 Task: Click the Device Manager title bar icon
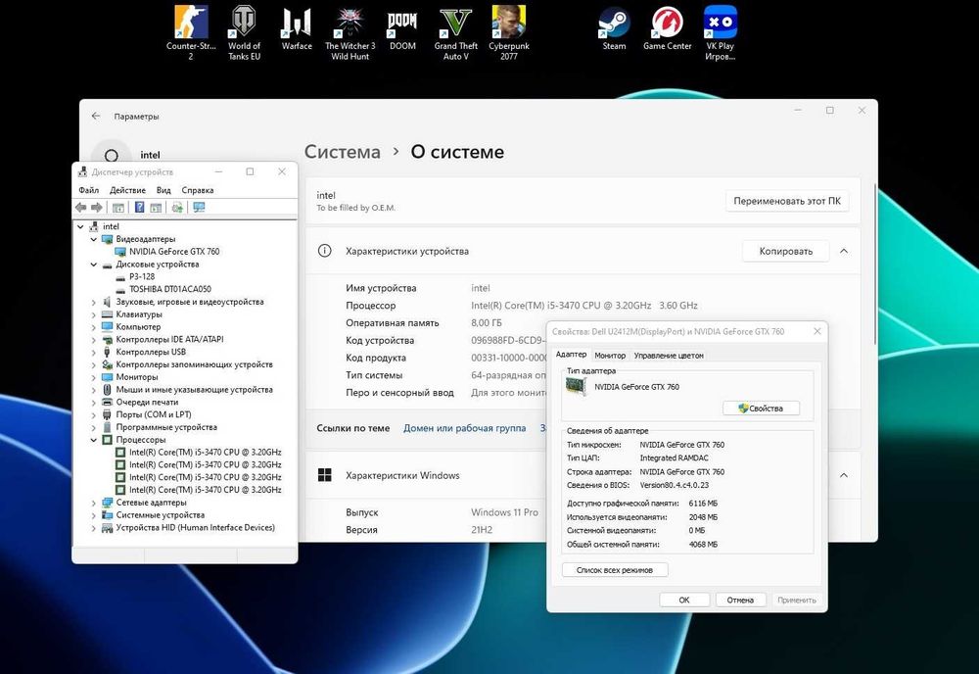click(x=82, y=171)
